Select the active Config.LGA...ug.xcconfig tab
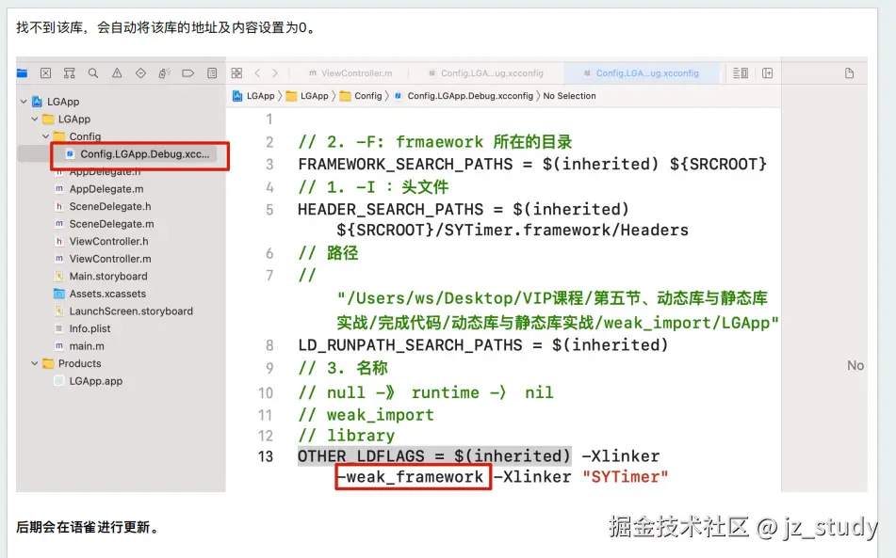 point(641,73)
